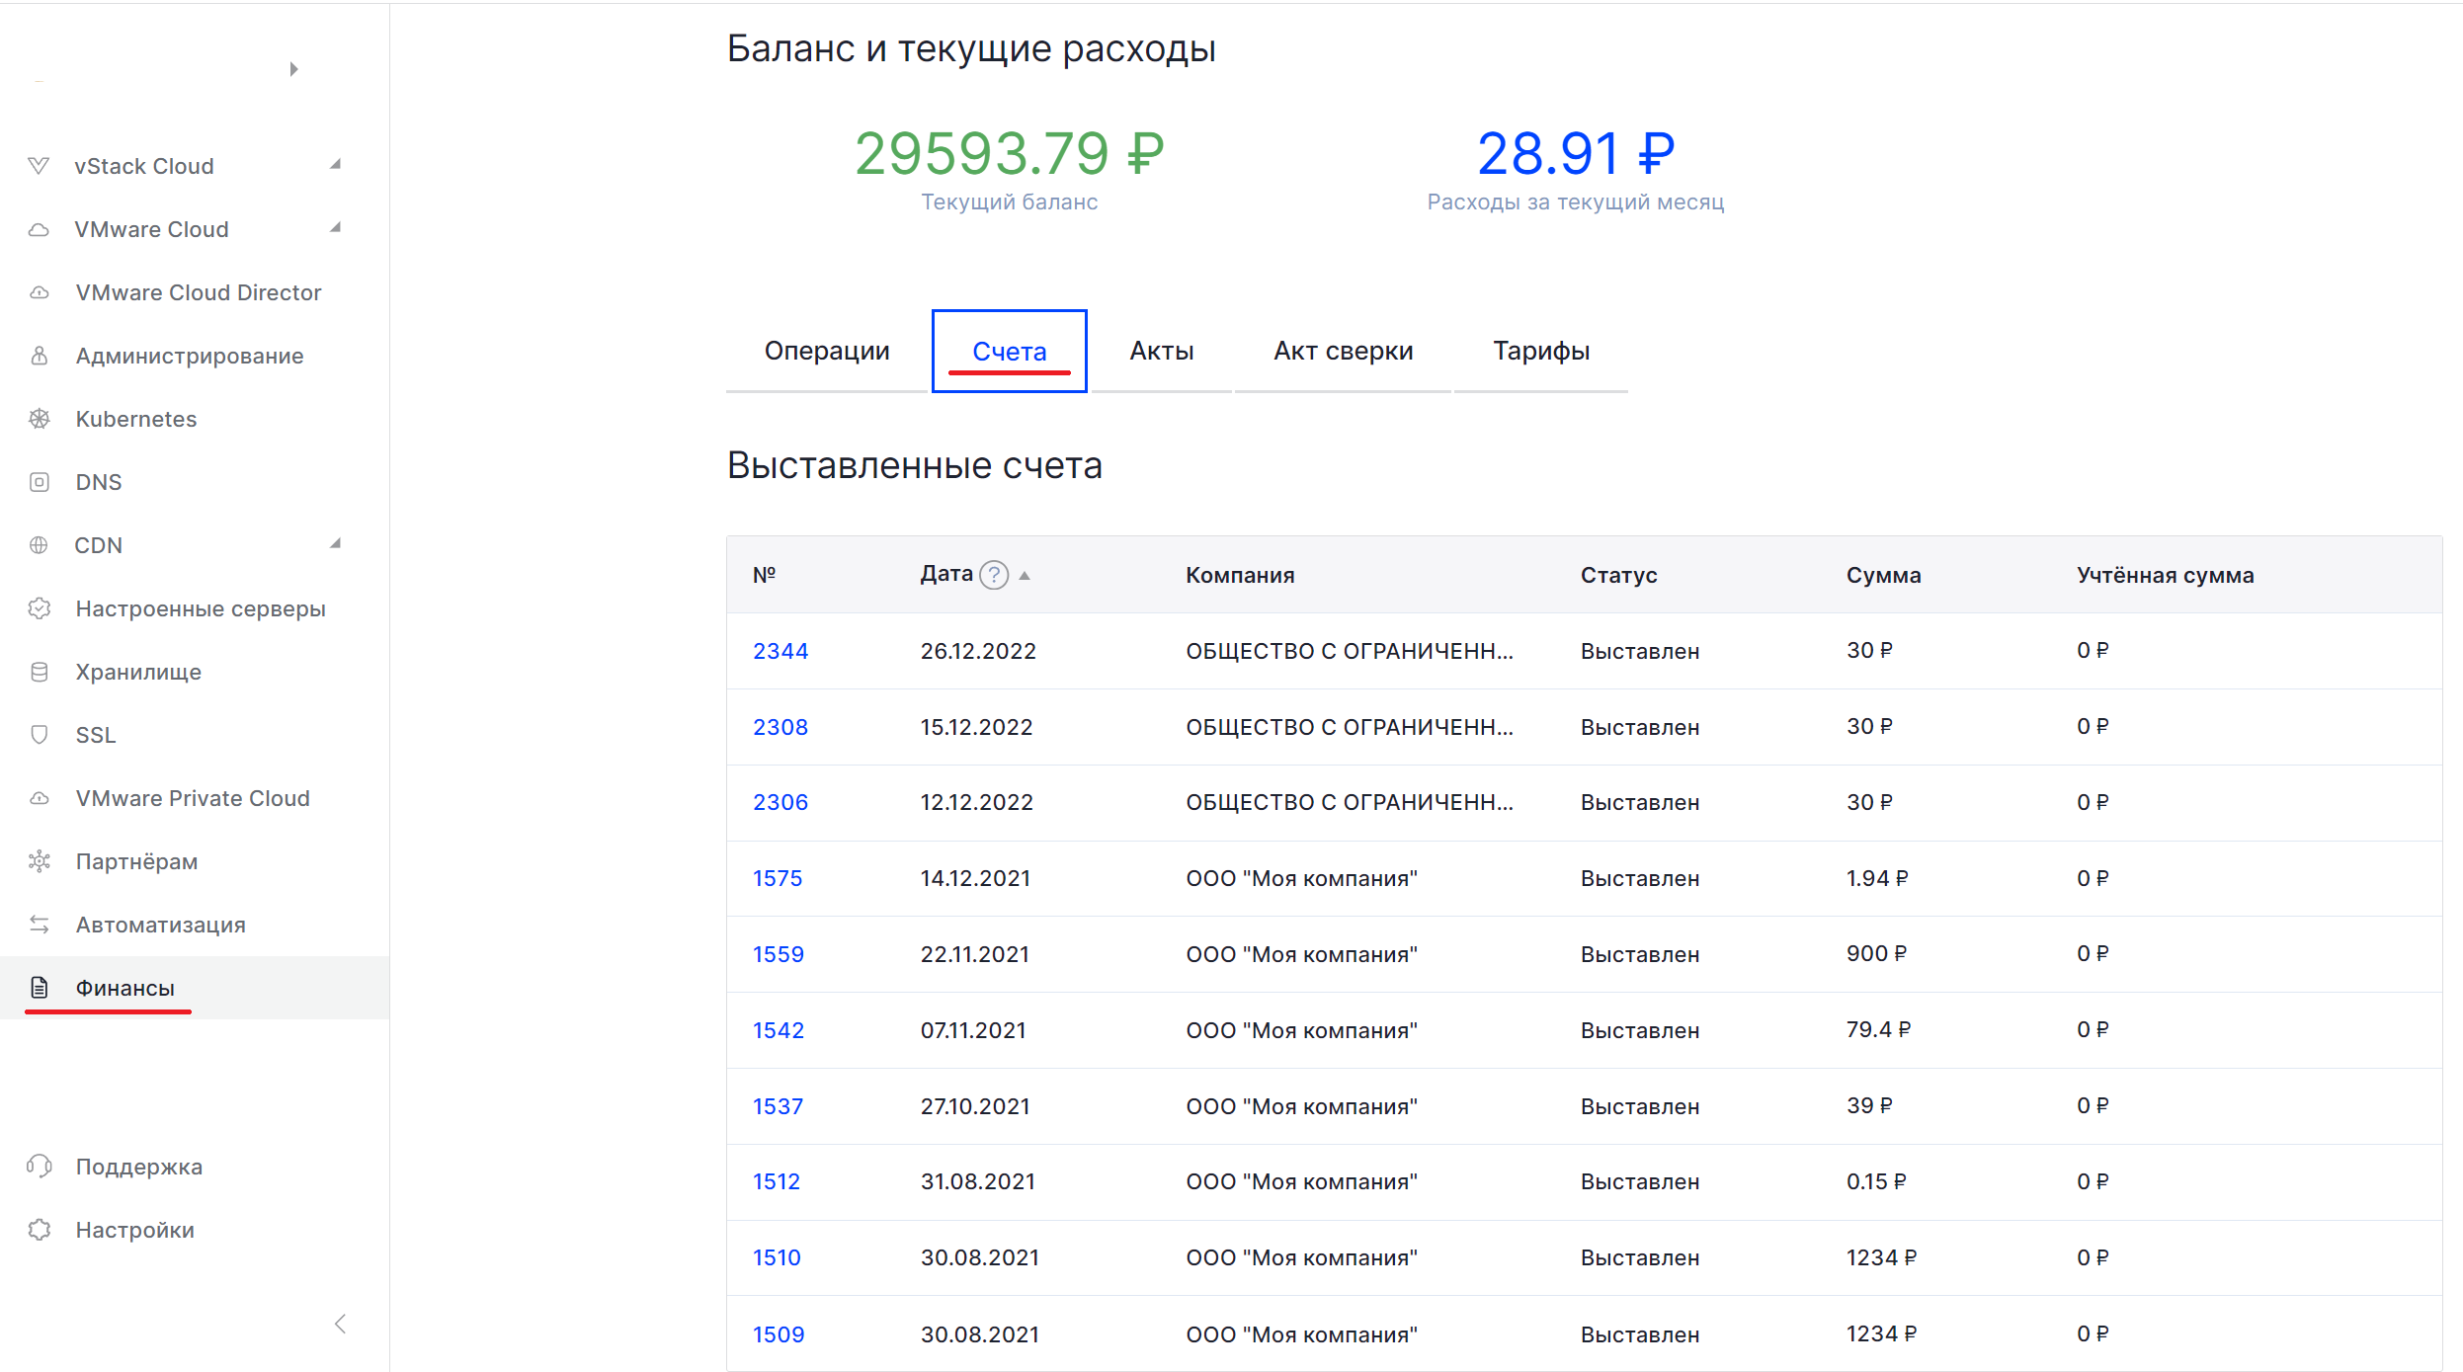Open the Акты tab
Screen dimensions: 2463x1372
click(x=1162, y=351)
